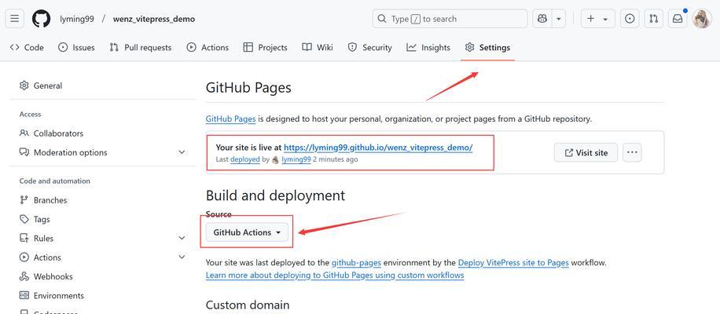This screenshot has height=314, width=720.
Task: Open the issues icon in header
Action: (630, 19)
